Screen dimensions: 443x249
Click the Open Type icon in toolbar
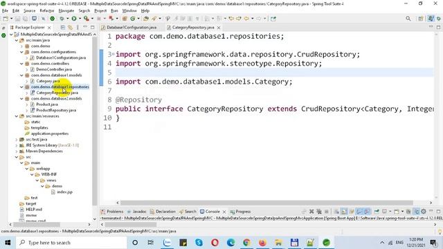click(x=146, y=19)
